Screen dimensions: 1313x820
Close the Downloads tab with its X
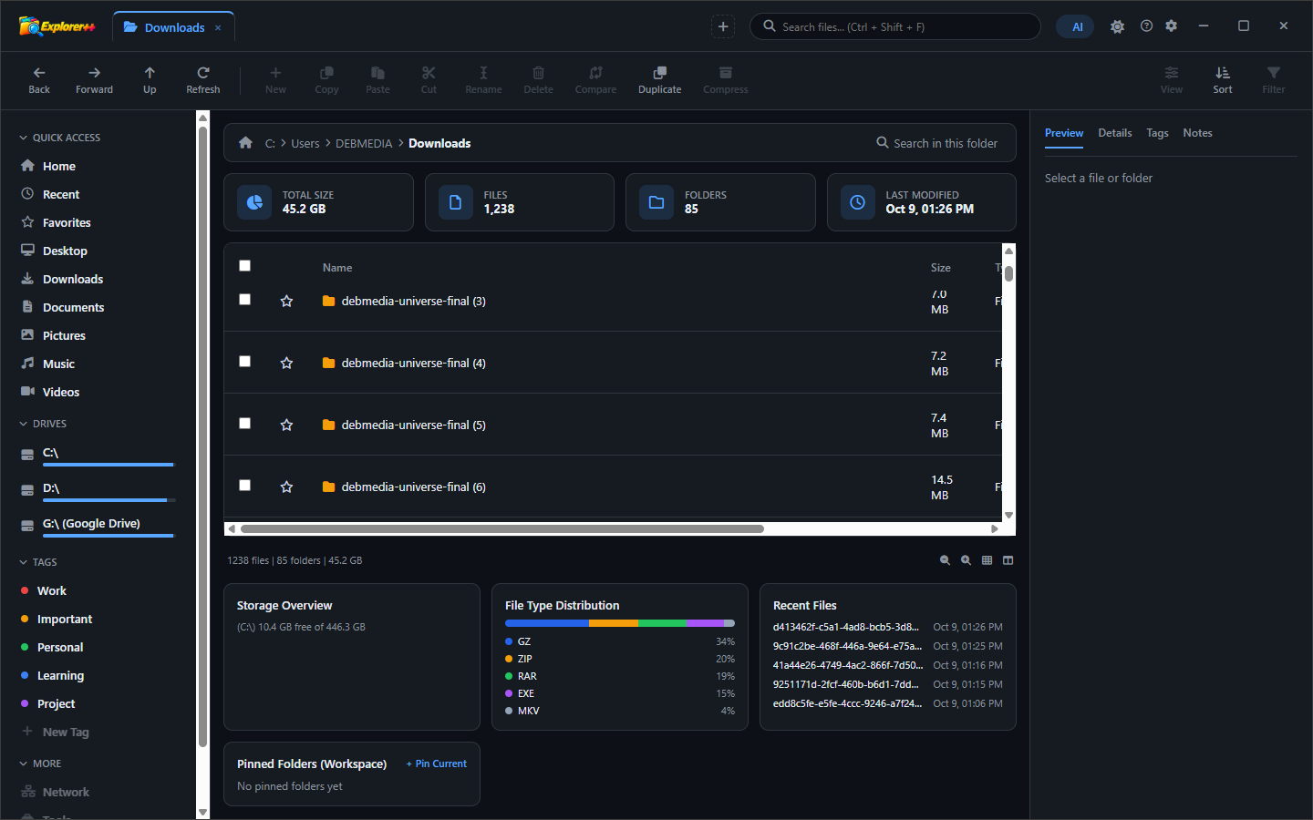coord(218,27)
